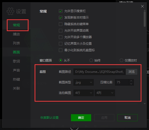Click 恢复默认设置 link
The image size is (149, 130).
[x=49, y=118]
